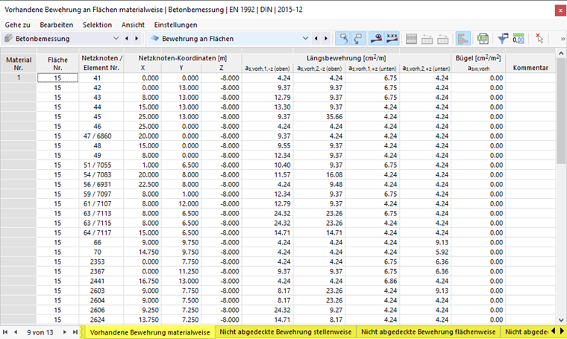567x339 pixels.
Task: Jump to the last tab page
Action: 75,332
